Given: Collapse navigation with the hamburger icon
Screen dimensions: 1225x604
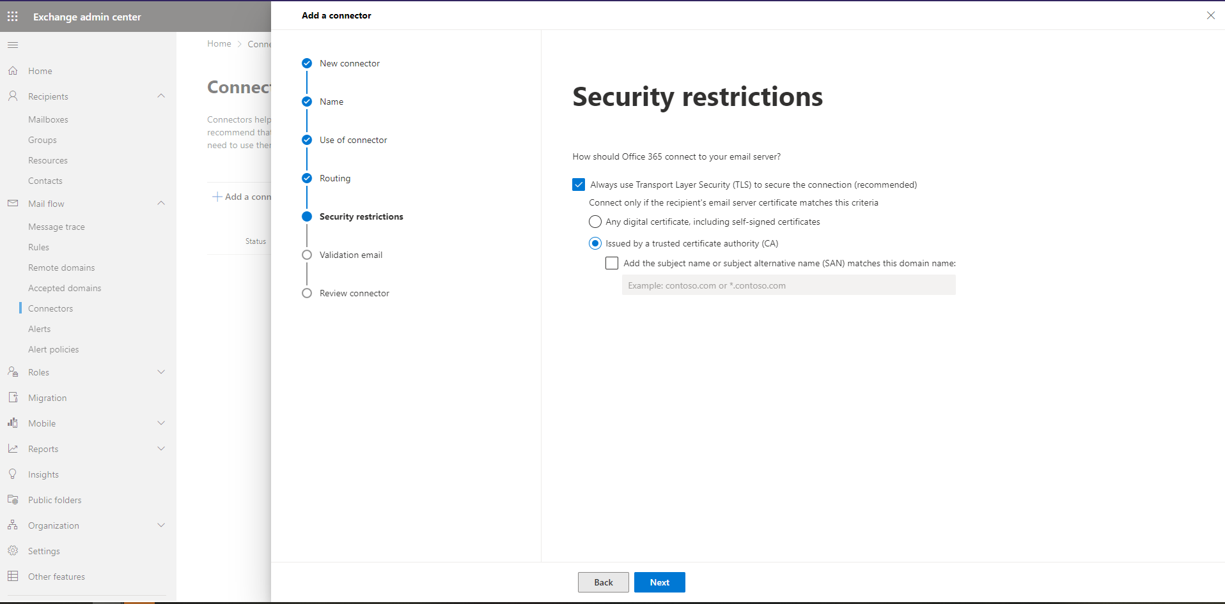Looking at the screenshot, I should tap(13, 45).
